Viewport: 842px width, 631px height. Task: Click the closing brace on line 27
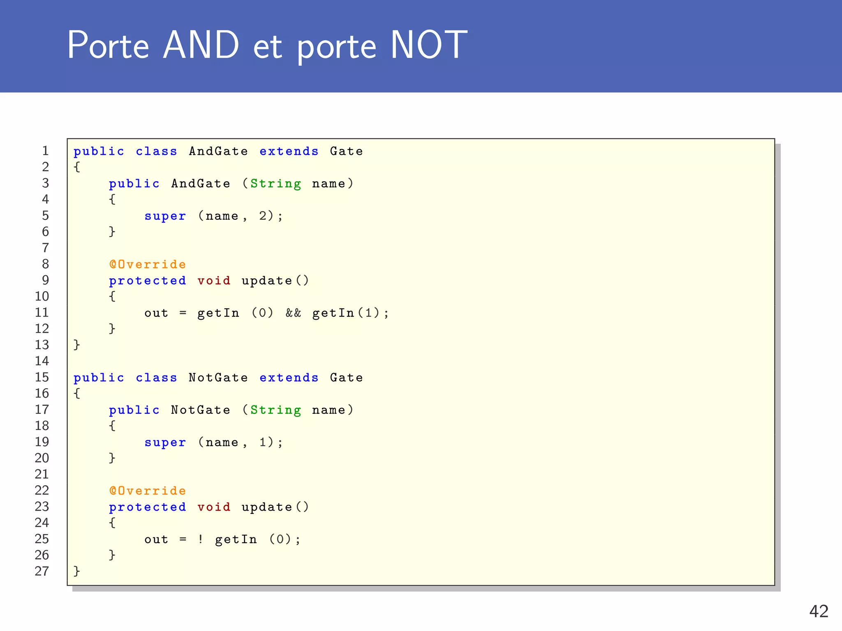77,571
